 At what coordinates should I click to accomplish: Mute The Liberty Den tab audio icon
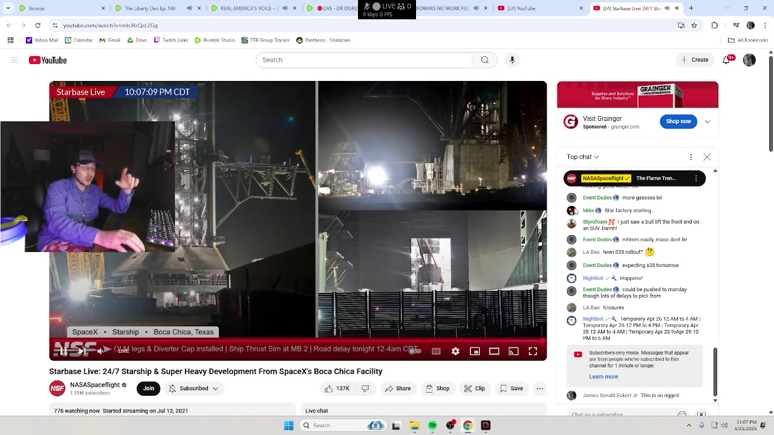(x=189, y=8)
